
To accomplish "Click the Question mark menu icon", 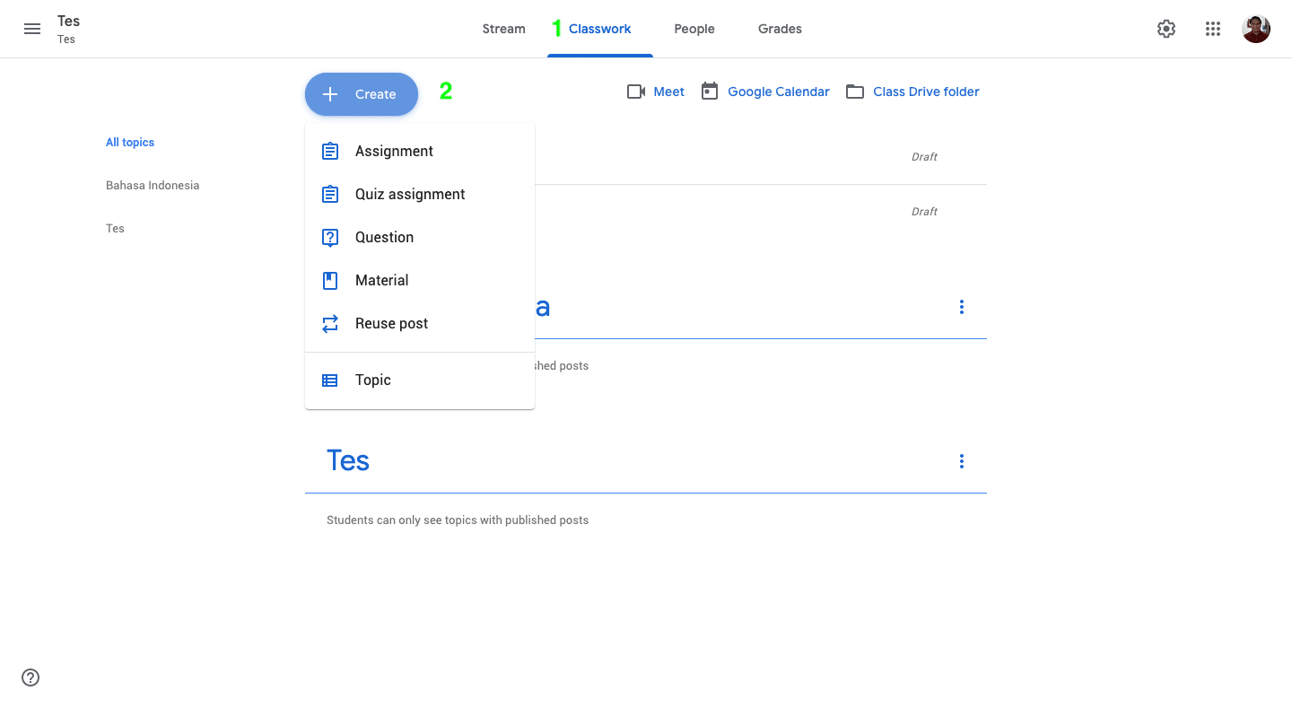I will tap(330, 237).
